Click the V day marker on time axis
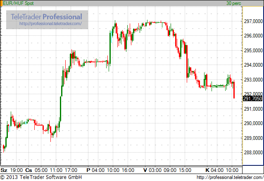The height and width of the screenshot is (181, 264). [145, 170]
